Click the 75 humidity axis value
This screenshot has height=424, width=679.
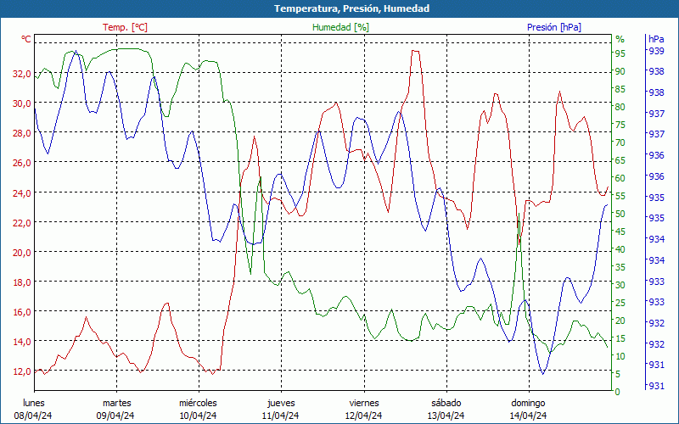tap(620, 125)
